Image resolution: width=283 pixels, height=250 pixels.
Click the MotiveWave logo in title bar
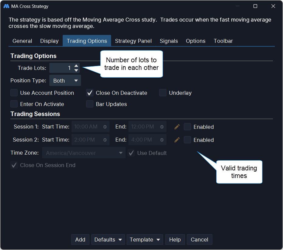tap(6, 6)
